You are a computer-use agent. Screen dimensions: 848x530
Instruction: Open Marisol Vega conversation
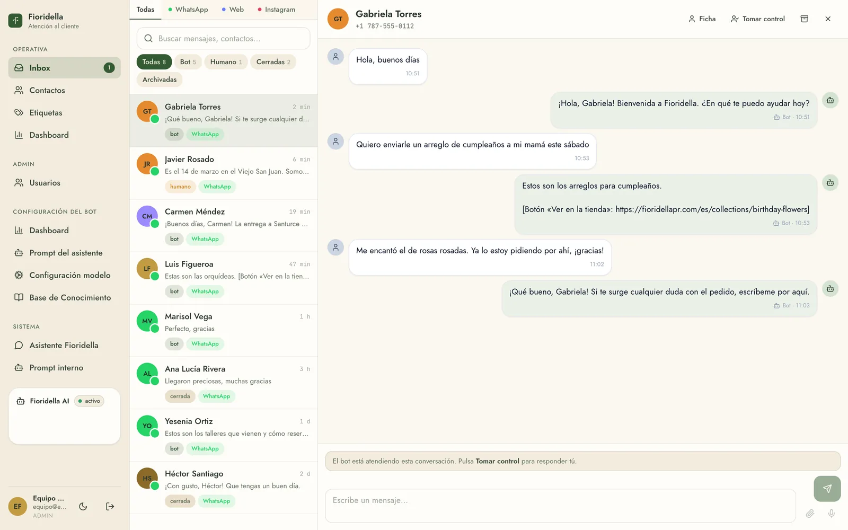224,330
